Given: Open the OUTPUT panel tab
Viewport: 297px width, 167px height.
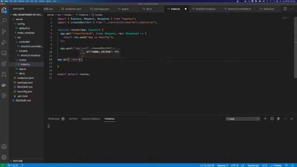Looking at the screenshot, I should 73,119.
